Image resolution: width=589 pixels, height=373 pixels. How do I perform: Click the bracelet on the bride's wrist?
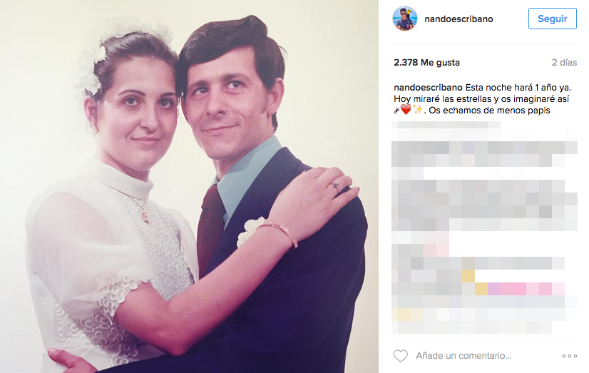(280, 232)
